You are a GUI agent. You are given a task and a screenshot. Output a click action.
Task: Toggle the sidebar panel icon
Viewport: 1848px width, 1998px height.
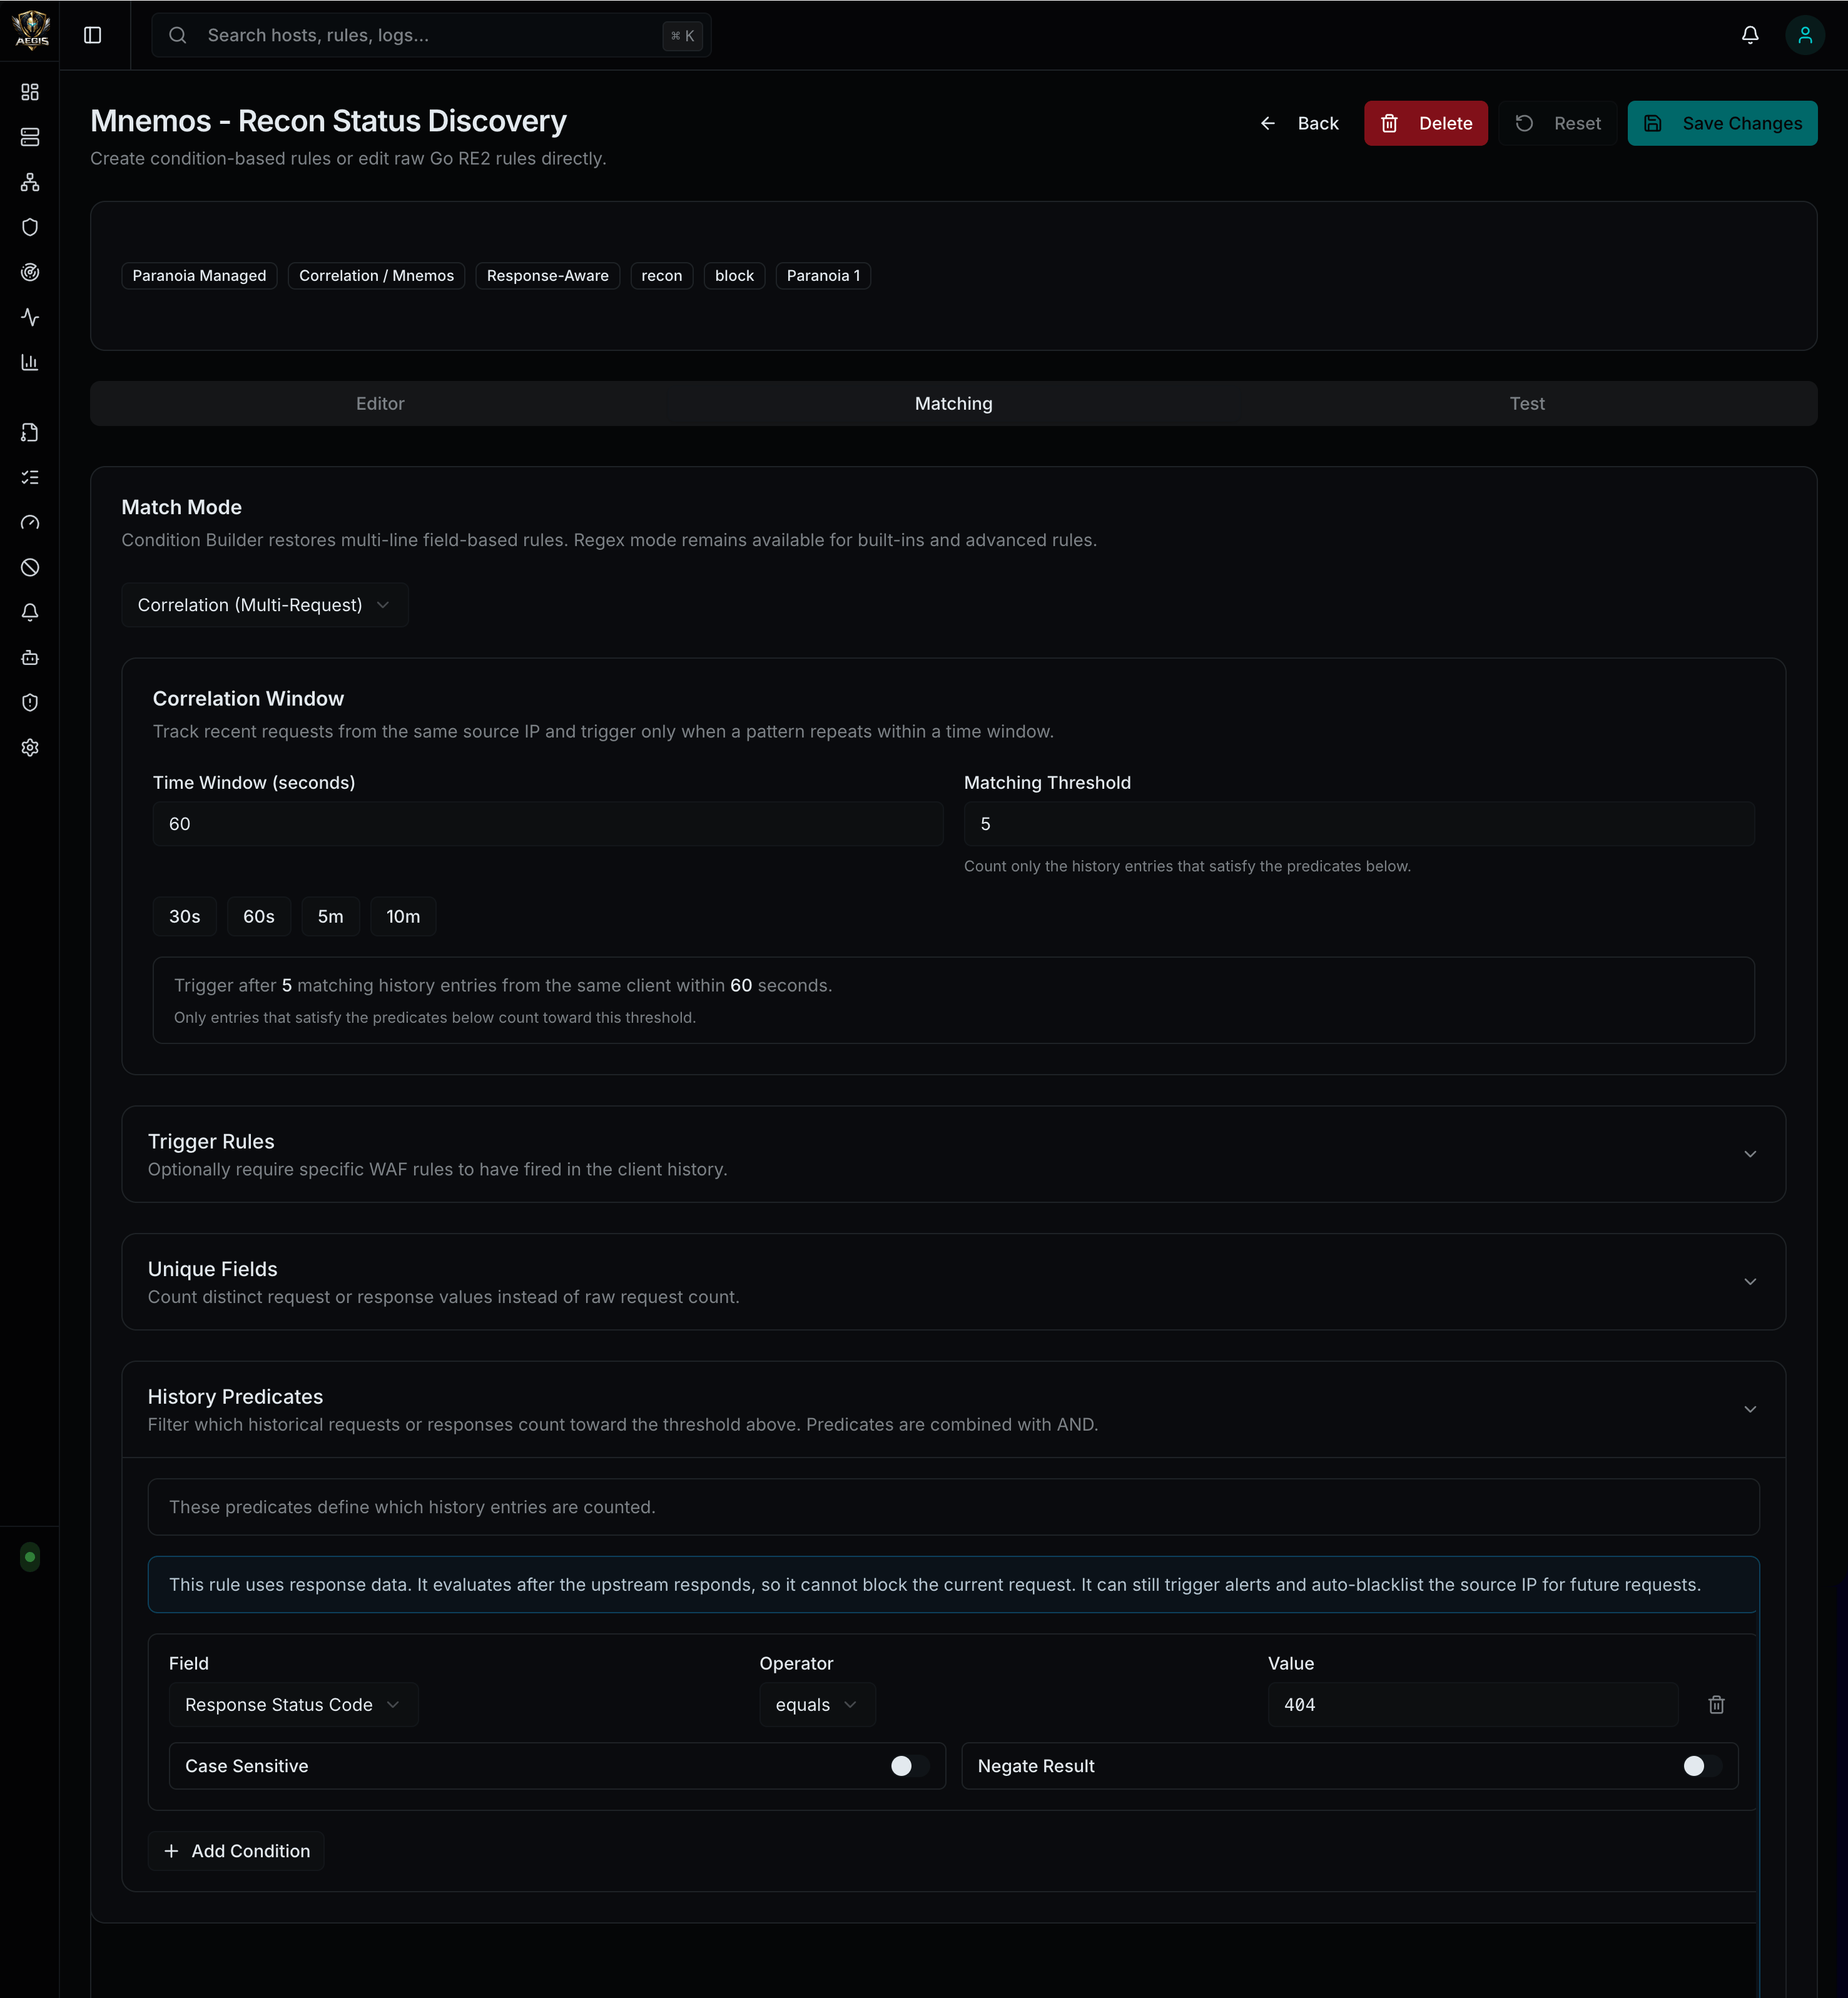pos(93,35)
